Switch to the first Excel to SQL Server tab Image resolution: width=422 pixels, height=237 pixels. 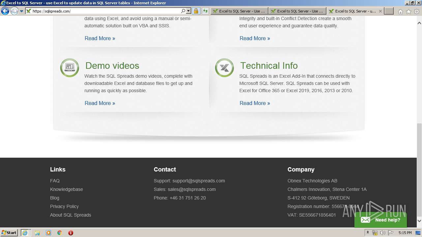coord(239,11)
